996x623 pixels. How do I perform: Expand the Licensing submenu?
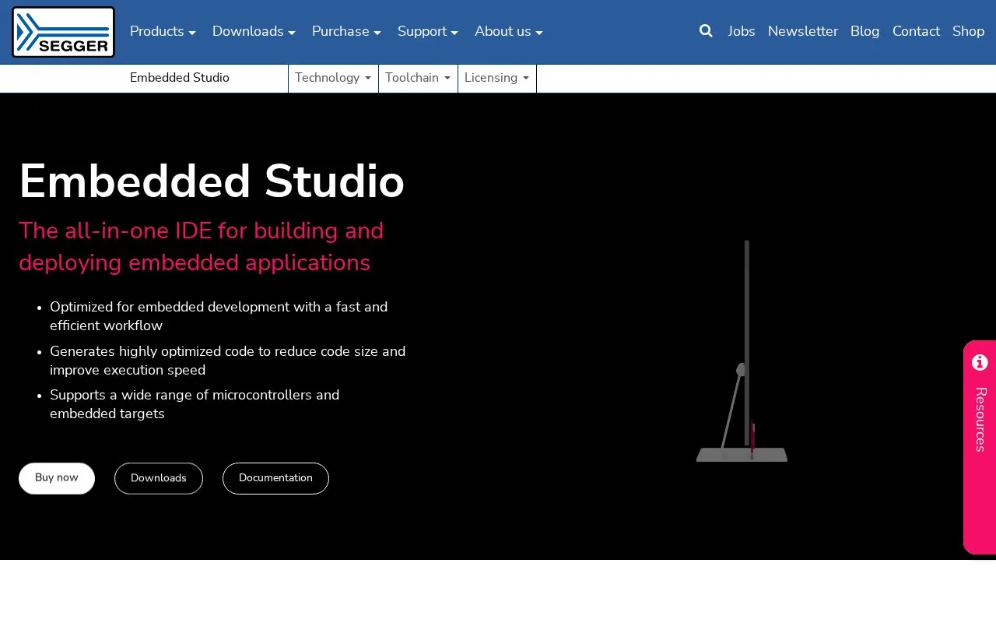[497, 78]
